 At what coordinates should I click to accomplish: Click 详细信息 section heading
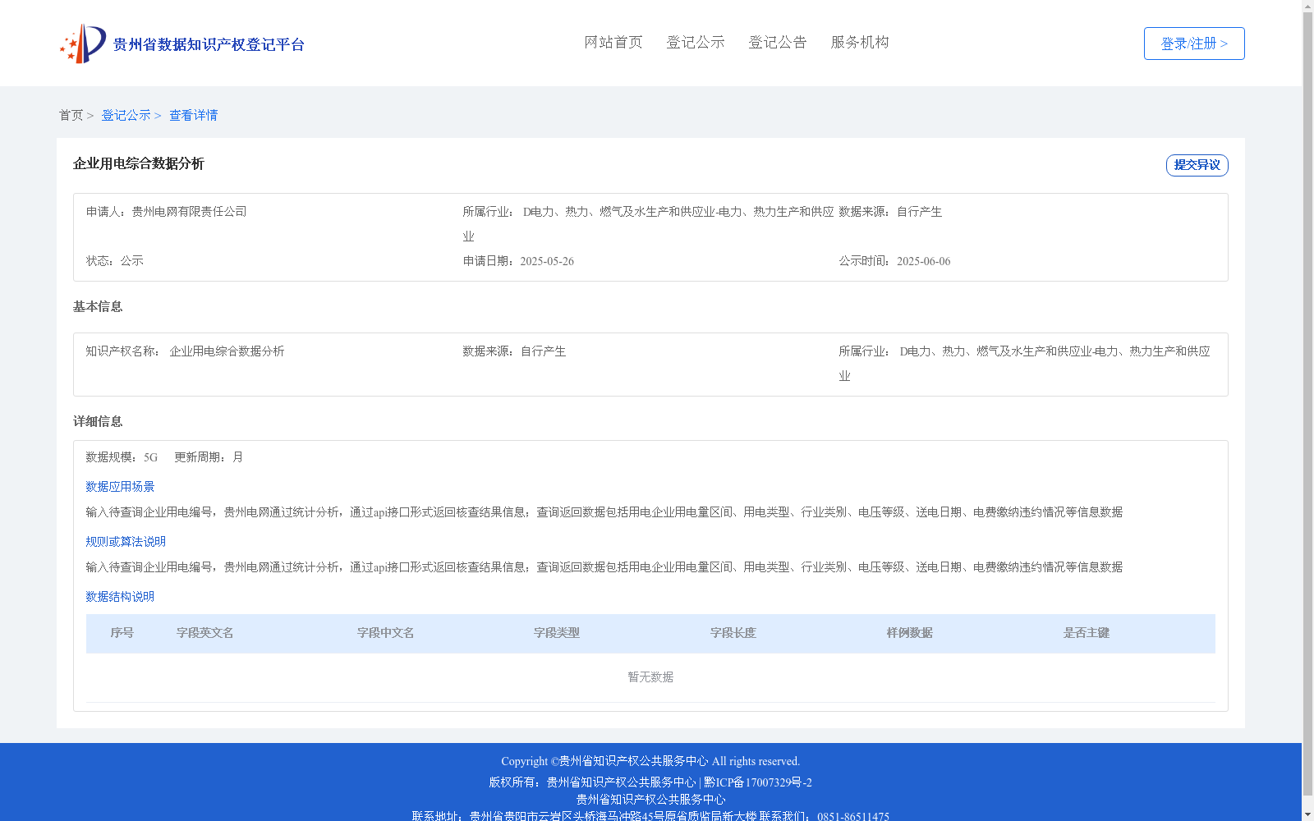(x=98, y=421)
